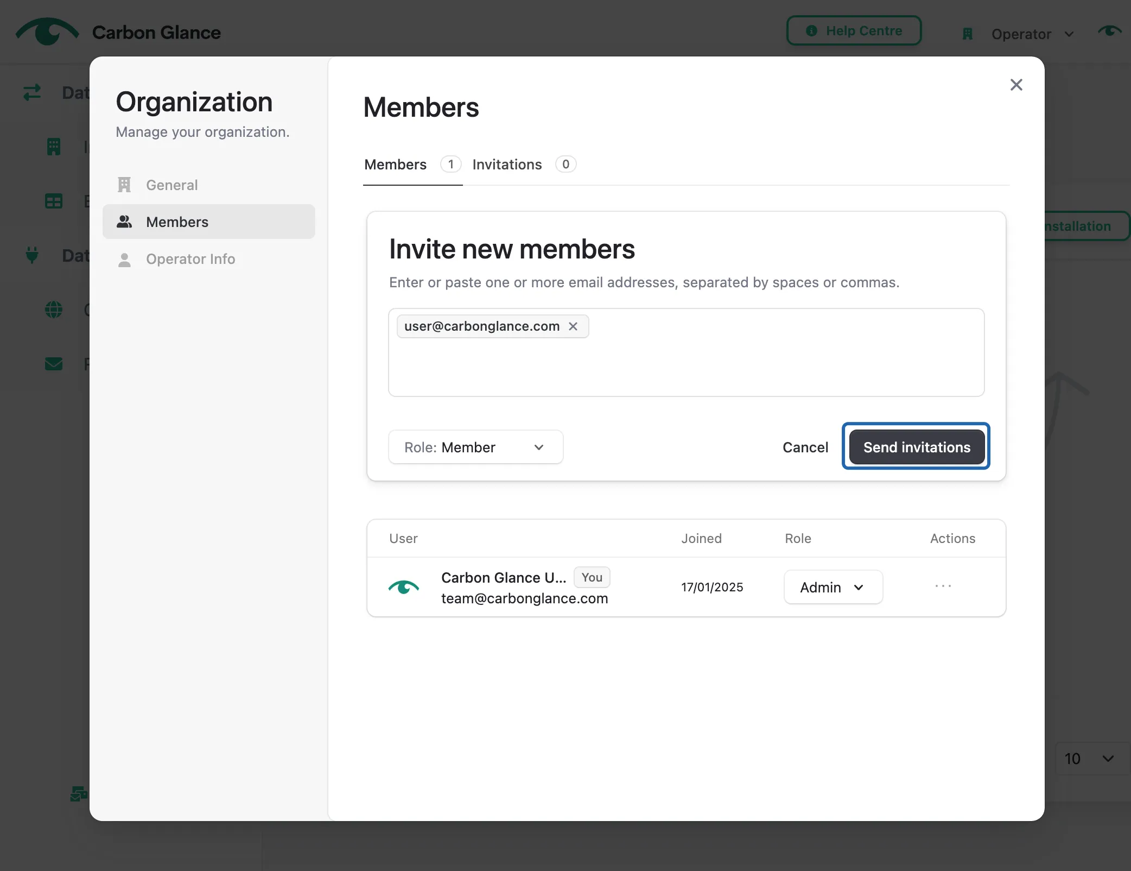Image resolution: width=1131 pixels, height=871 pixels.
Task: Click the 17/01/2025 joined date
Action: coord(712,587)
